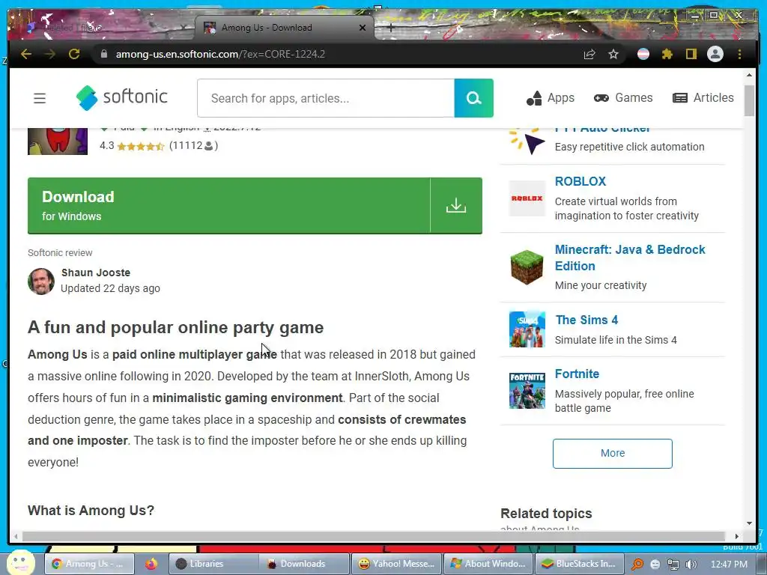Open Softonic hamburger menu
This screenshot has height=575, width=767.
tap(40, 98)
